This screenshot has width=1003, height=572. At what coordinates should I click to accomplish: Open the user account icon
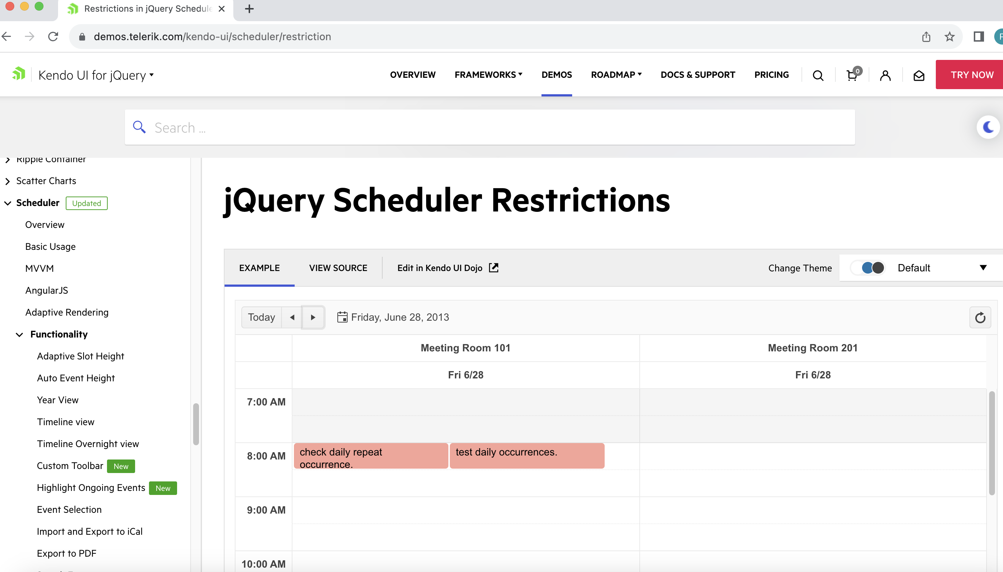(x=885, y=75)
